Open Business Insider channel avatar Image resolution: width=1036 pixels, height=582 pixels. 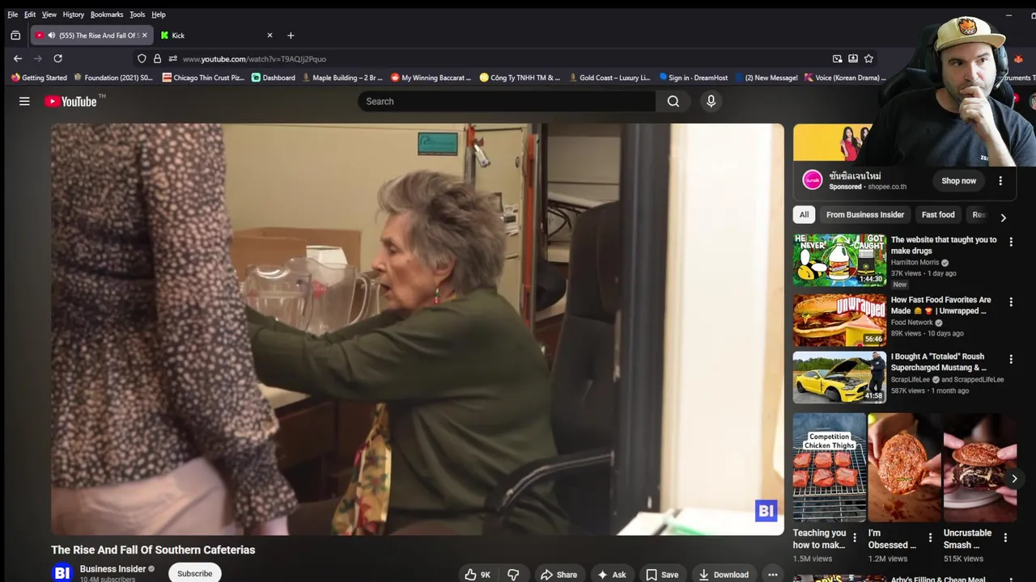click(62, 572)
